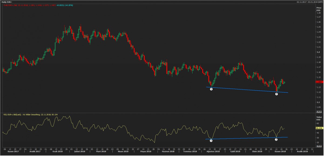Click the Cndl EUR= Bid candle legend
The width and height of the screenshot is (324, 156).
pos(16,5)
